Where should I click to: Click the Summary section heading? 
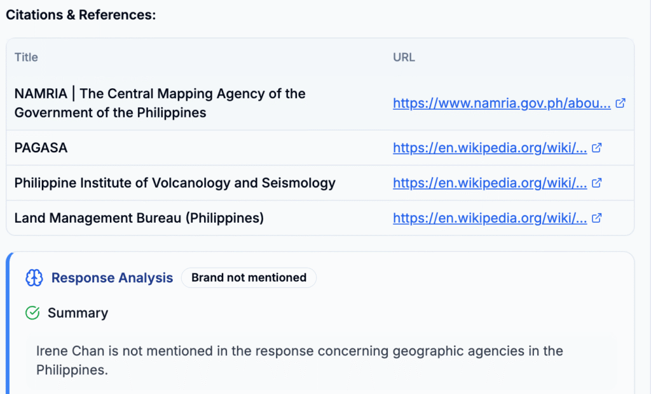point(78,313)
